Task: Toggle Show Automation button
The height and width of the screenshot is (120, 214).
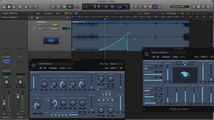Action: coord(66,13)
